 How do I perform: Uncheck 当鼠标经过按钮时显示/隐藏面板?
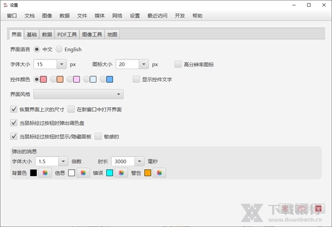[x=14, y=136]
